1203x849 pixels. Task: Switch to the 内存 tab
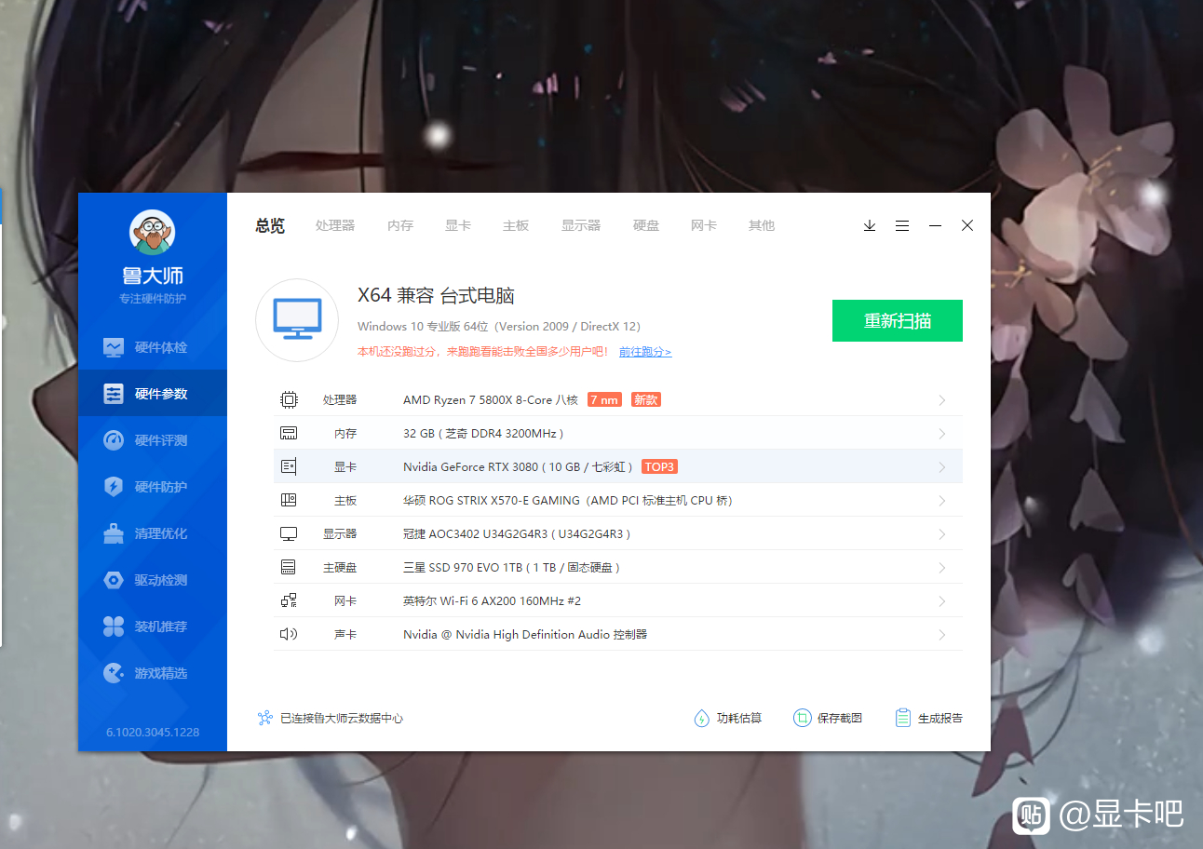(400, 225)
